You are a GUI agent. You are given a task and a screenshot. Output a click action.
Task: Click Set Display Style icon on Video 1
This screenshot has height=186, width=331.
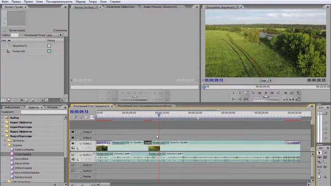click(x=73, y=148)
